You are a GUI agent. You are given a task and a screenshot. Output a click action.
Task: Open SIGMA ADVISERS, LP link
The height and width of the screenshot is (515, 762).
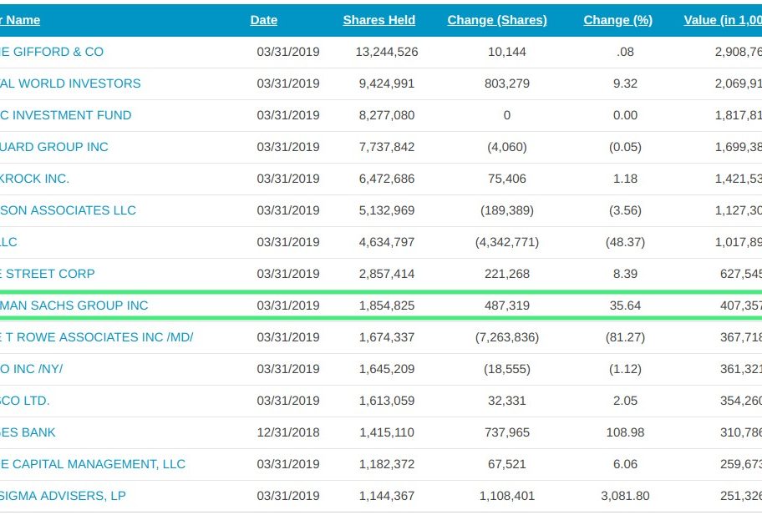coord(63,496)
